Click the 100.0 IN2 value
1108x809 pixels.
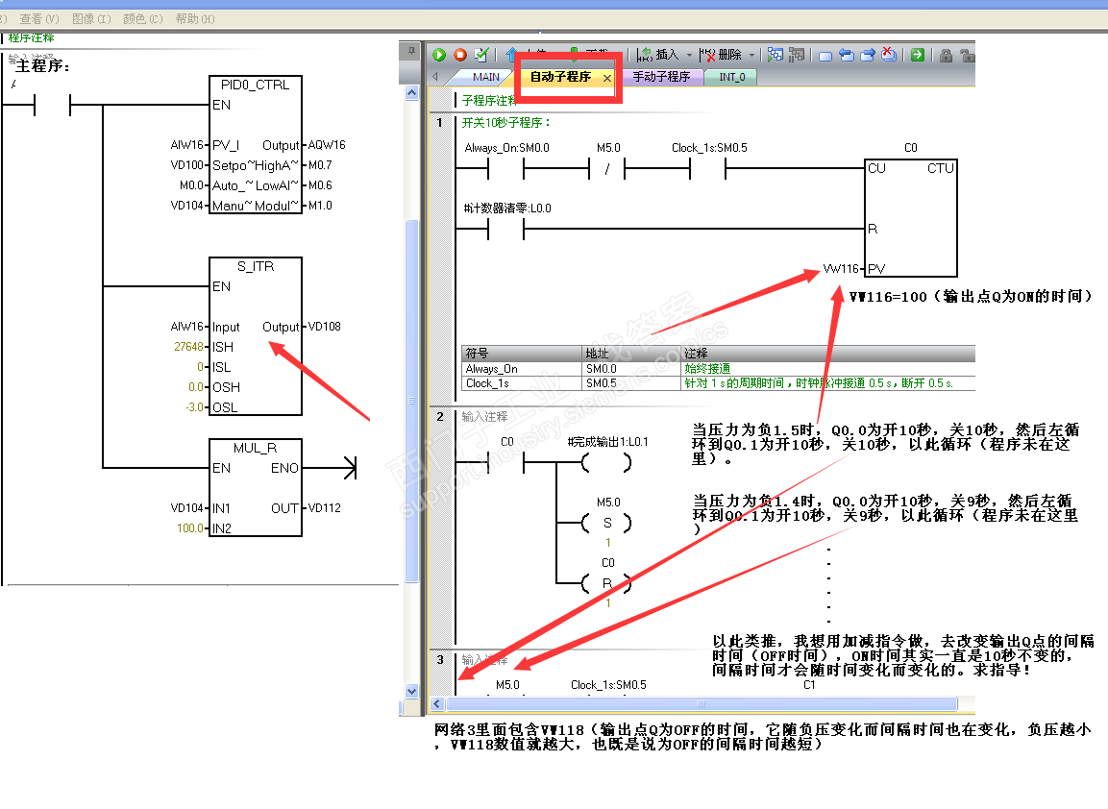point(190,528)
